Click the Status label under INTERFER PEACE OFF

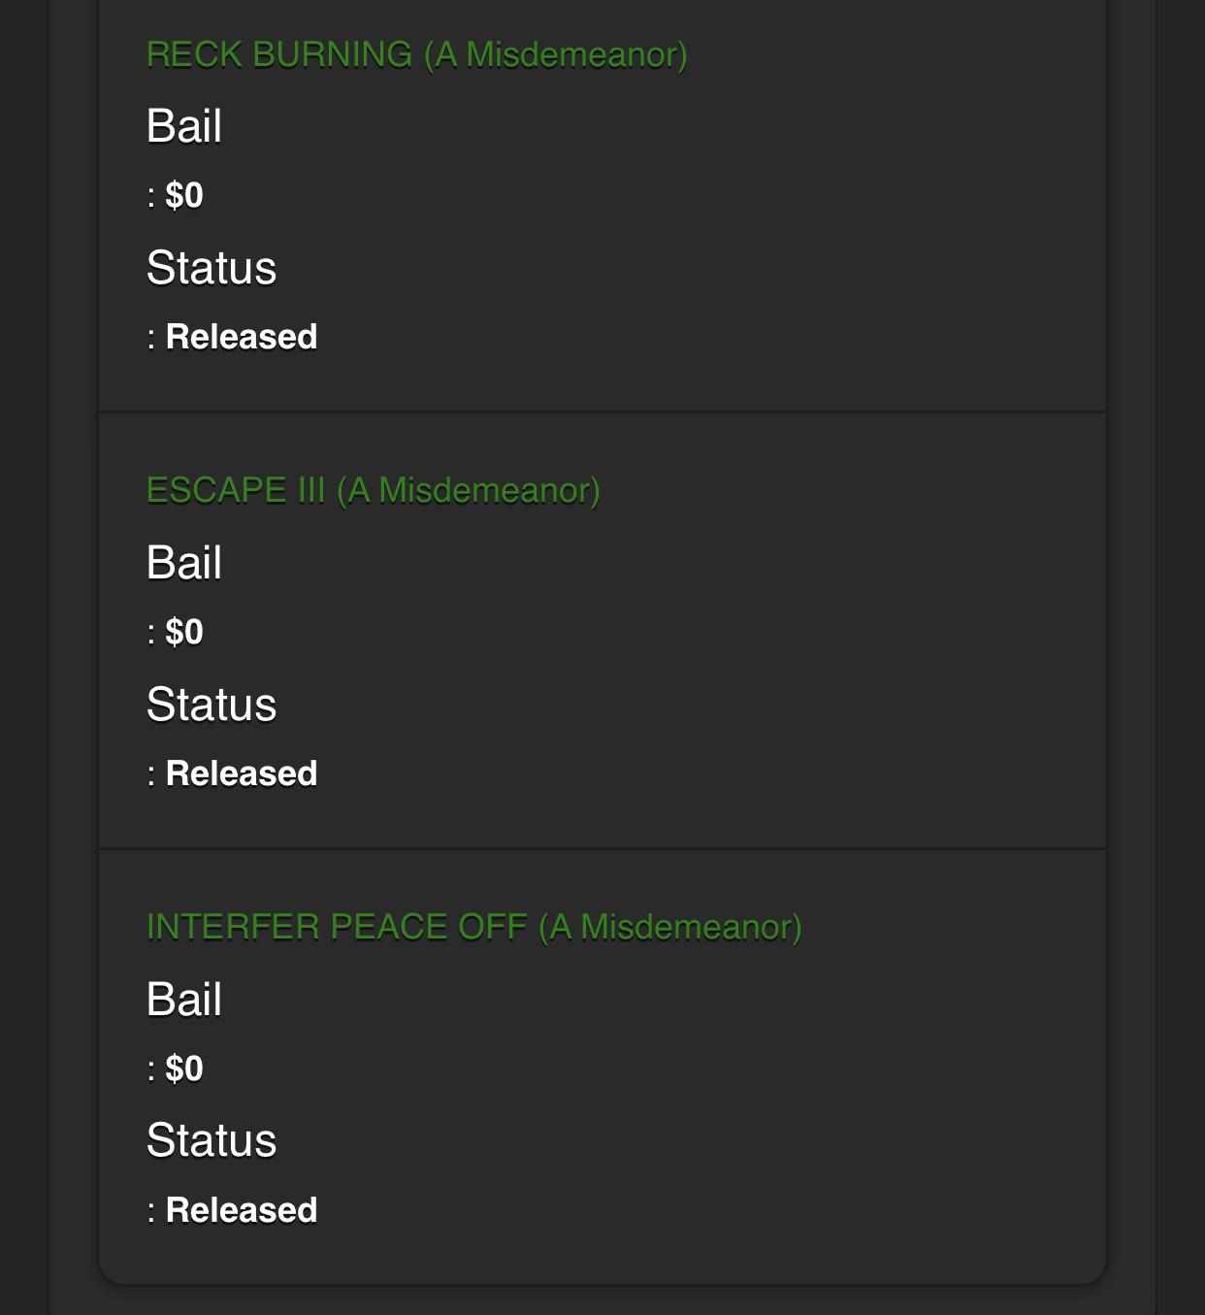point(212,1140)
